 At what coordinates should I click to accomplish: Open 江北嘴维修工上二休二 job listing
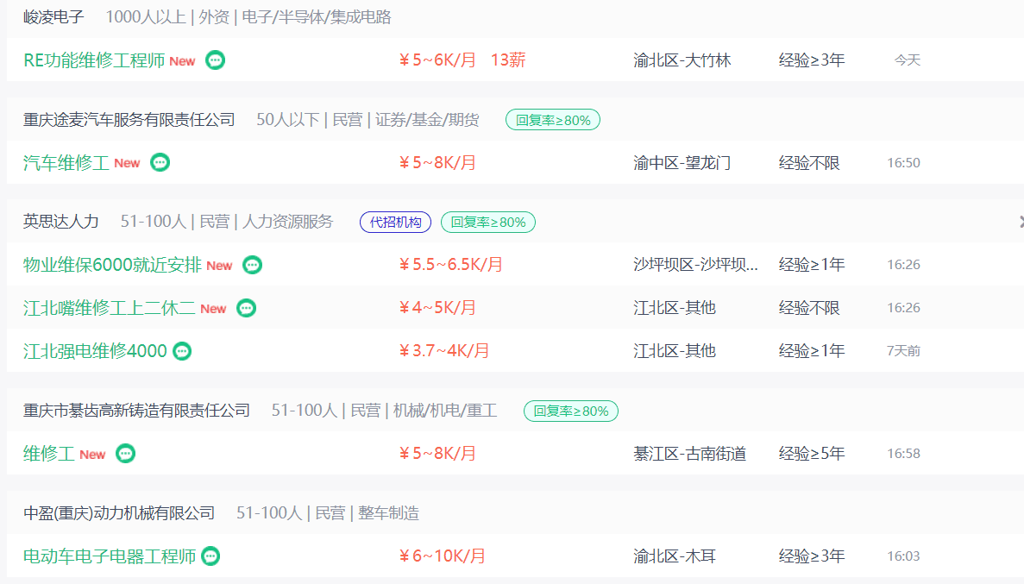109,308
